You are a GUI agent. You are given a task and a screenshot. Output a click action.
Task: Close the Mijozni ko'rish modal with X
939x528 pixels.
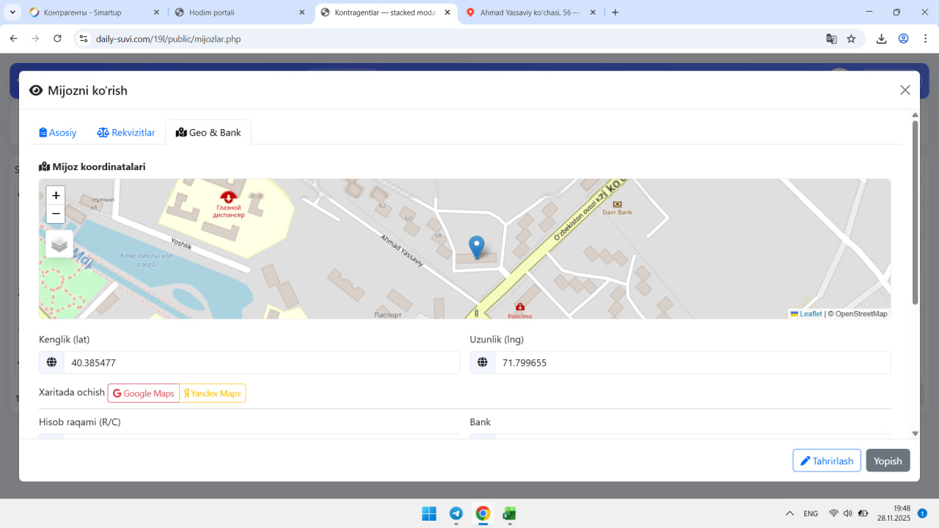[x=905, y=90]
